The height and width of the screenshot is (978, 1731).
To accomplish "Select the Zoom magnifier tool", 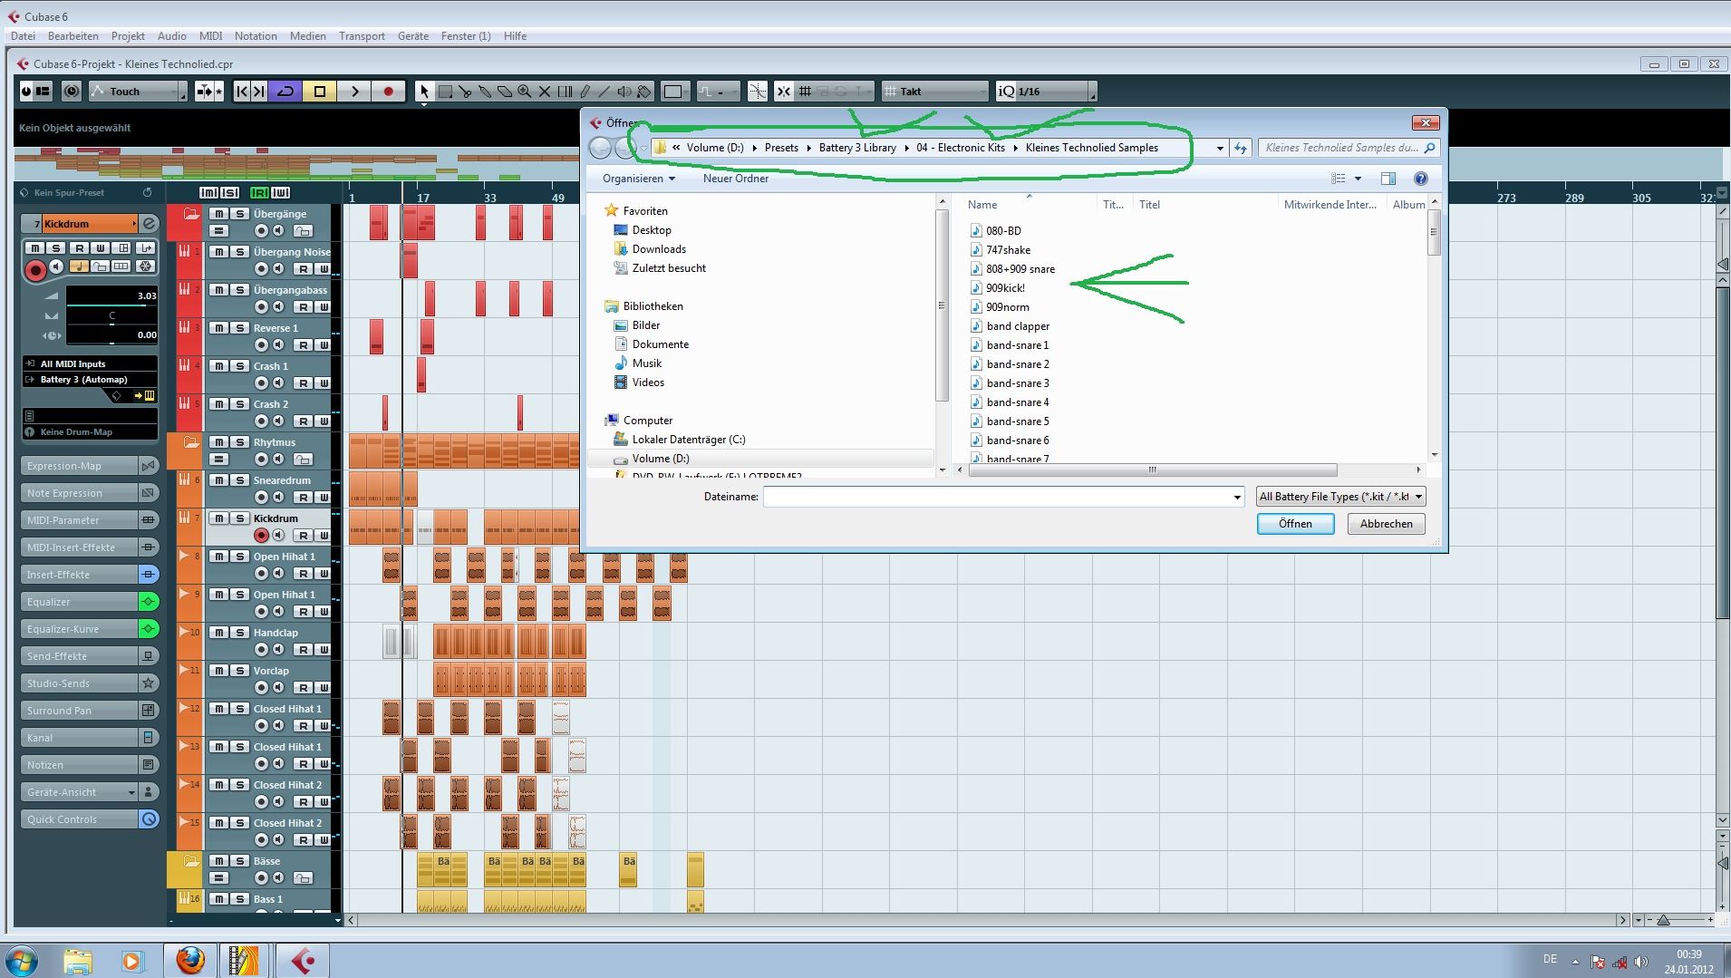I will click(525, 92).
